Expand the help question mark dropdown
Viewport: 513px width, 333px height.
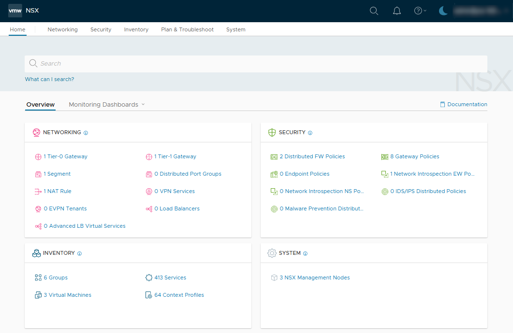click(420, 11)
